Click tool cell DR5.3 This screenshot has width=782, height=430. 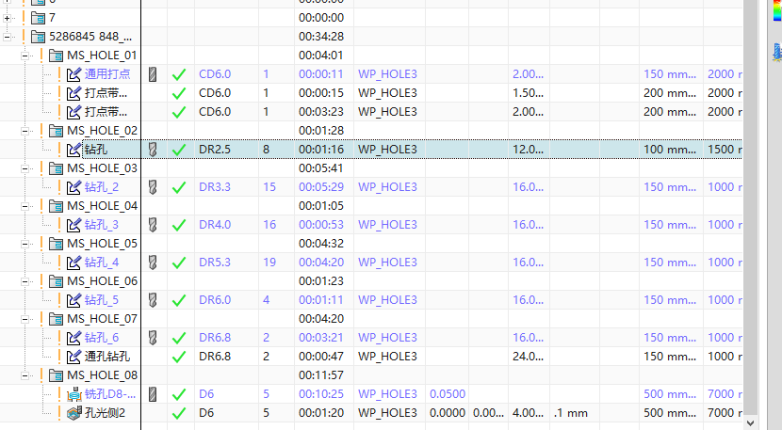(x=215, y=263)
